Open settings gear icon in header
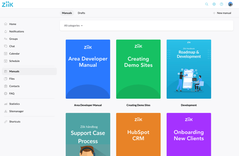This screenshot has height=156, width=239. [214, 4]
